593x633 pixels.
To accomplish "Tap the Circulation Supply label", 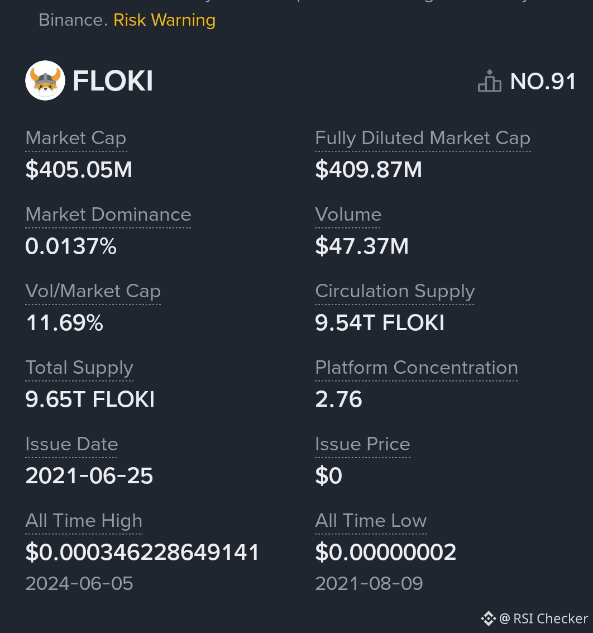I will [394, 291].
